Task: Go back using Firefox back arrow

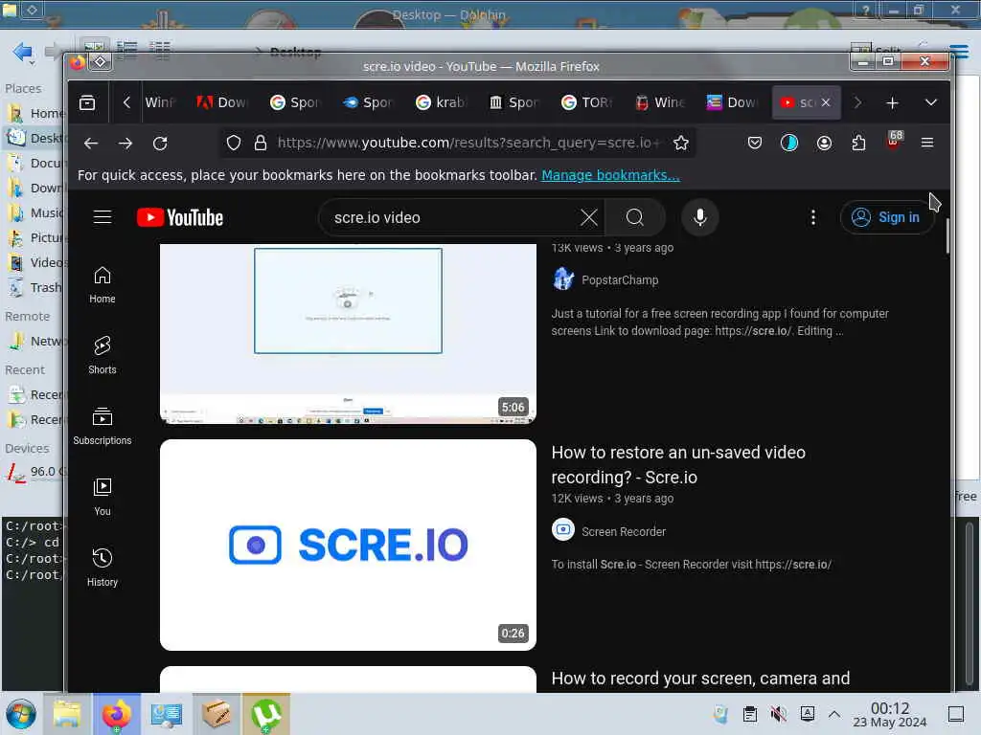Action: pos(91,144)
